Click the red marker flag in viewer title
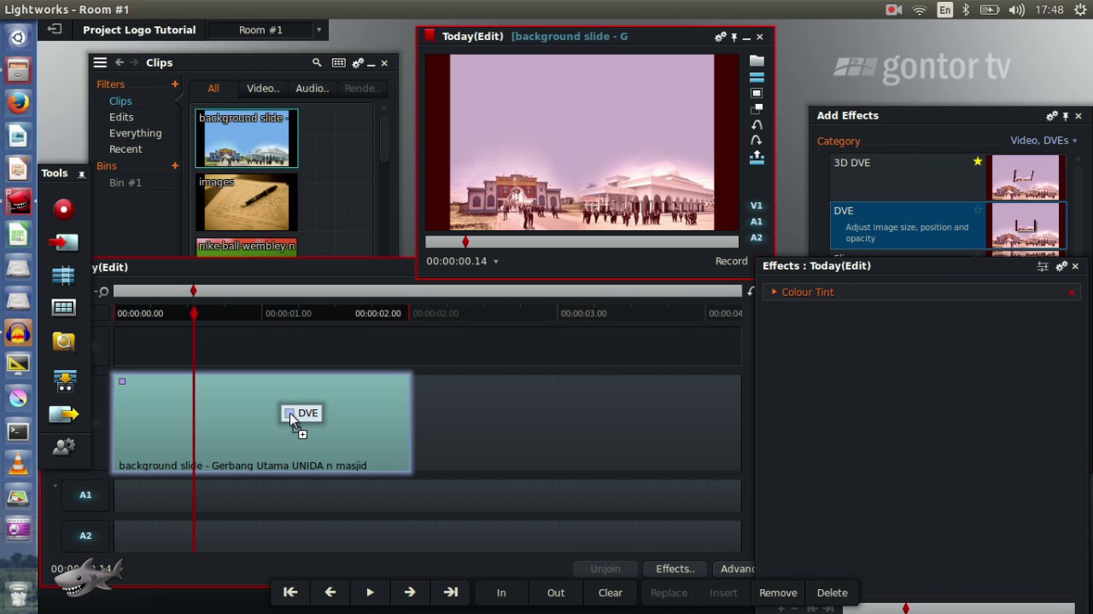 (x=430, y=36)
